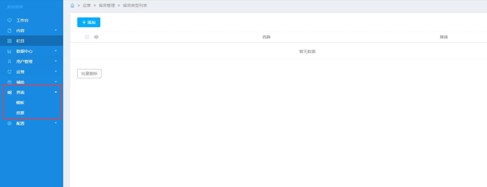
Task: Open the 工作台 menu item
Action: point(32,20)
